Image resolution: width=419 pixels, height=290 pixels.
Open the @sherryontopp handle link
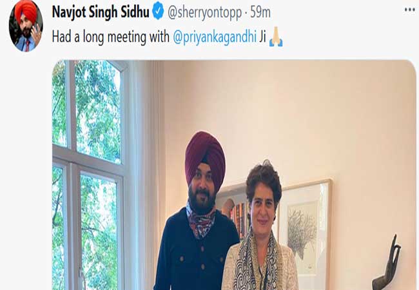[x=204, y=12]
